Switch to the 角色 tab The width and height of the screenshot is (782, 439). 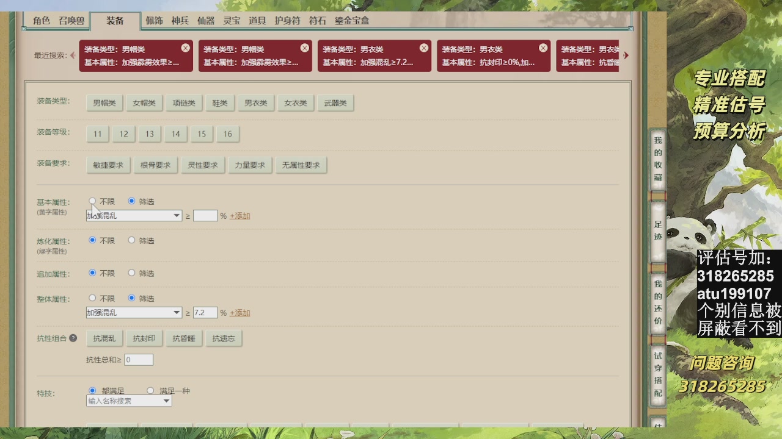(42, 21)
